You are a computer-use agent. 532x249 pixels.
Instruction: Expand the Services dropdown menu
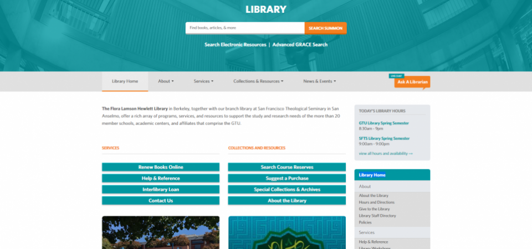[x=203, y=81]
